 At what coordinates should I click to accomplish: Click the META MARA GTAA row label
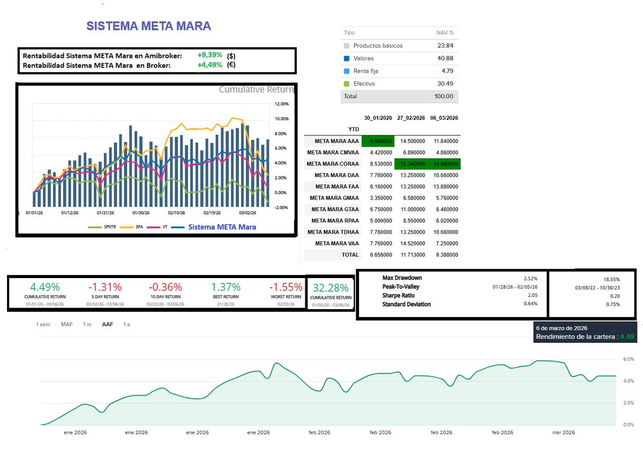[x=335, y=209]
